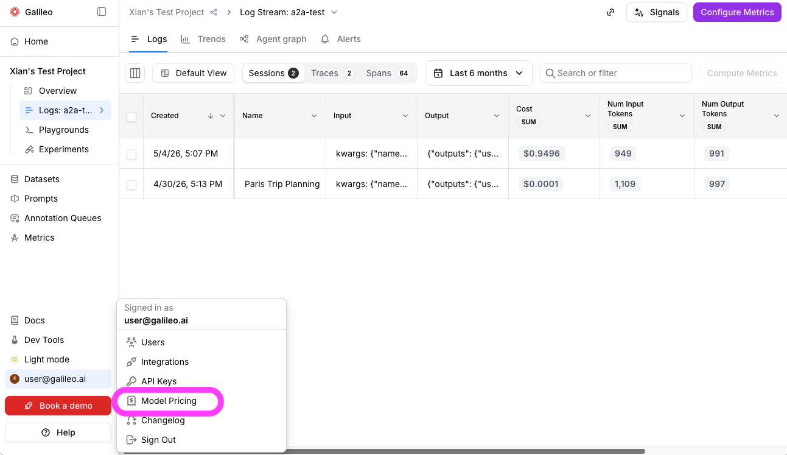The height and width of the screenshot is (455, 787).
Task: Click the 1,109 input tokens value
Action: click(x=625, y=184)
